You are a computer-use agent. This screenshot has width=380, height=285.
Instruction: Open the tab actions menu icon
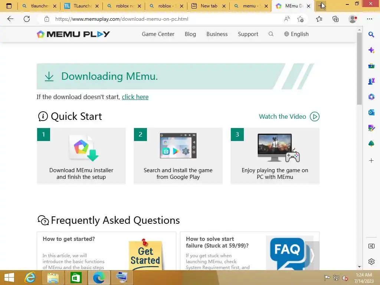point(9,6)
